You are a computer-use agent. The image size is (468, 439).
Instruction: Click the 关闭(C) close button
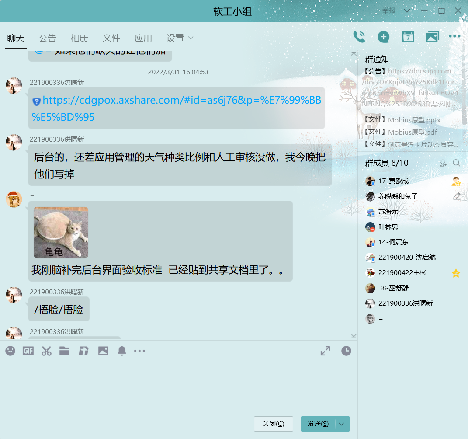274,424
